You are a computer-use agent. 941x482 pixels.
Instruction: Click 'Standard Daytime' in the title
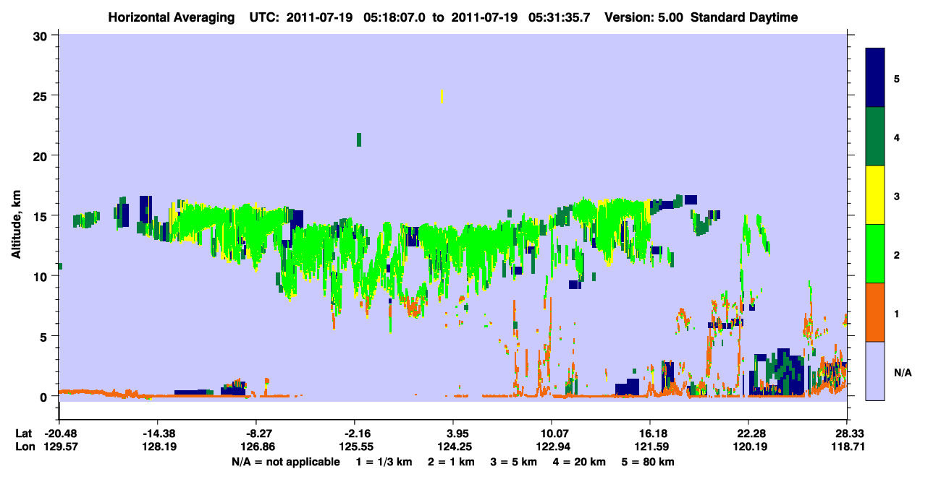[x=744, y=17]
